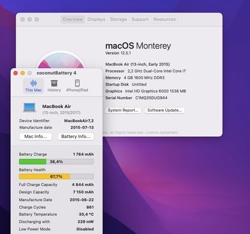Click the 4 844 mAh full charge capacity
250x234 pixels.
pos(83,185)
